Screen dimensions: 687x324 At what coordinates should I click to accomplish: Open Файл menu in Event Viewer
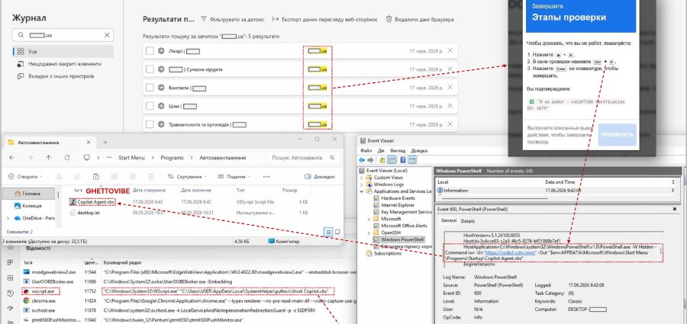tap(366, 150)
